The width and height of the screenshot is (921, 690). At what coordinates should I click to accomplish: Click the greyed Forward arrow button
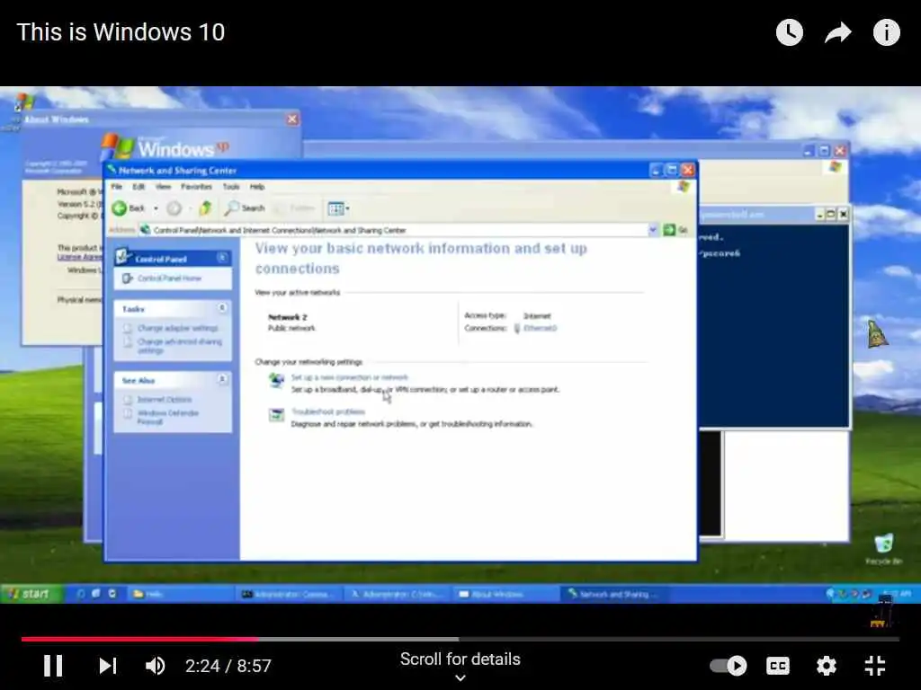point(174,208)
